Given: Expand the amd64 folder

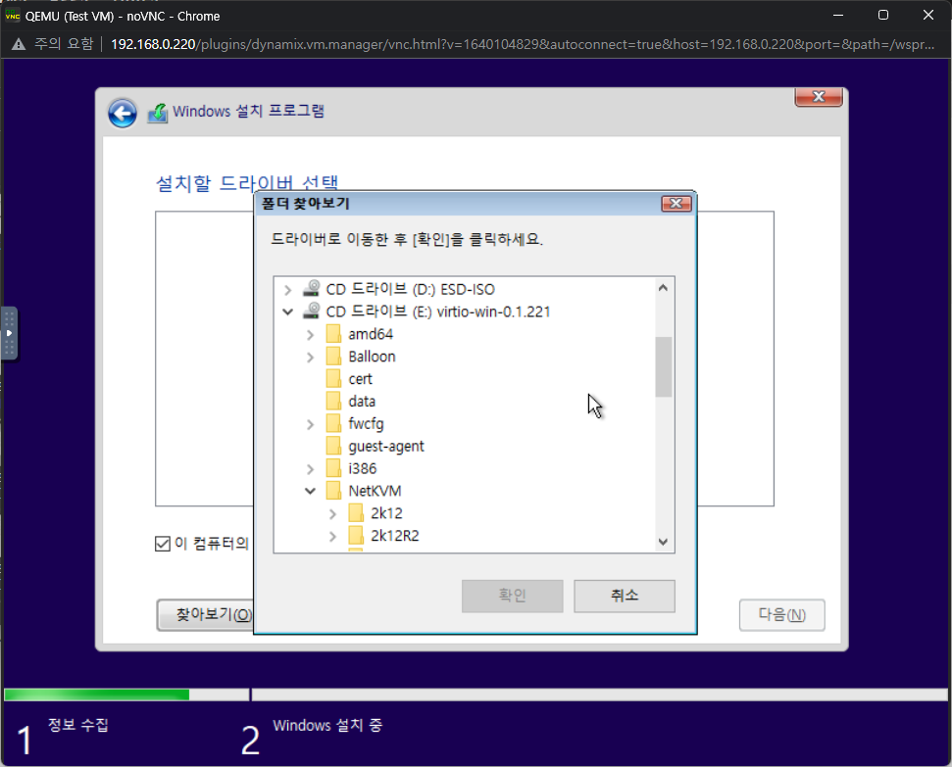Looking at the screenshot, I should (310, 335).
